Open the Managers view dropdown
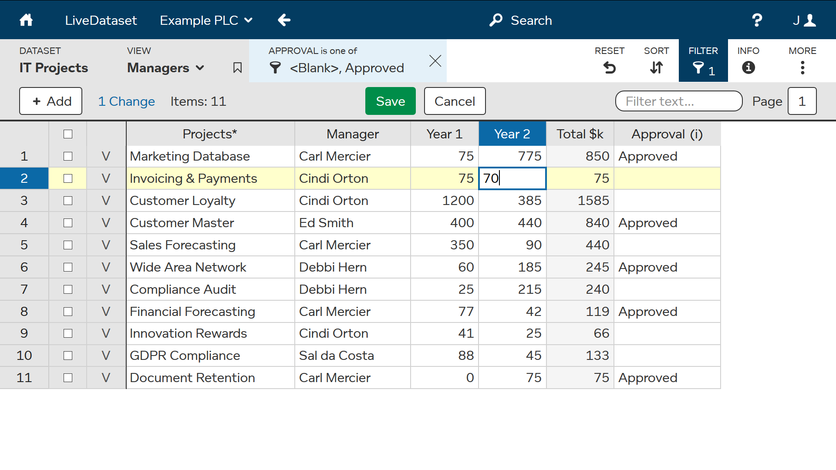The height and width of the screenshot is (470, 836). pos(200,68)
